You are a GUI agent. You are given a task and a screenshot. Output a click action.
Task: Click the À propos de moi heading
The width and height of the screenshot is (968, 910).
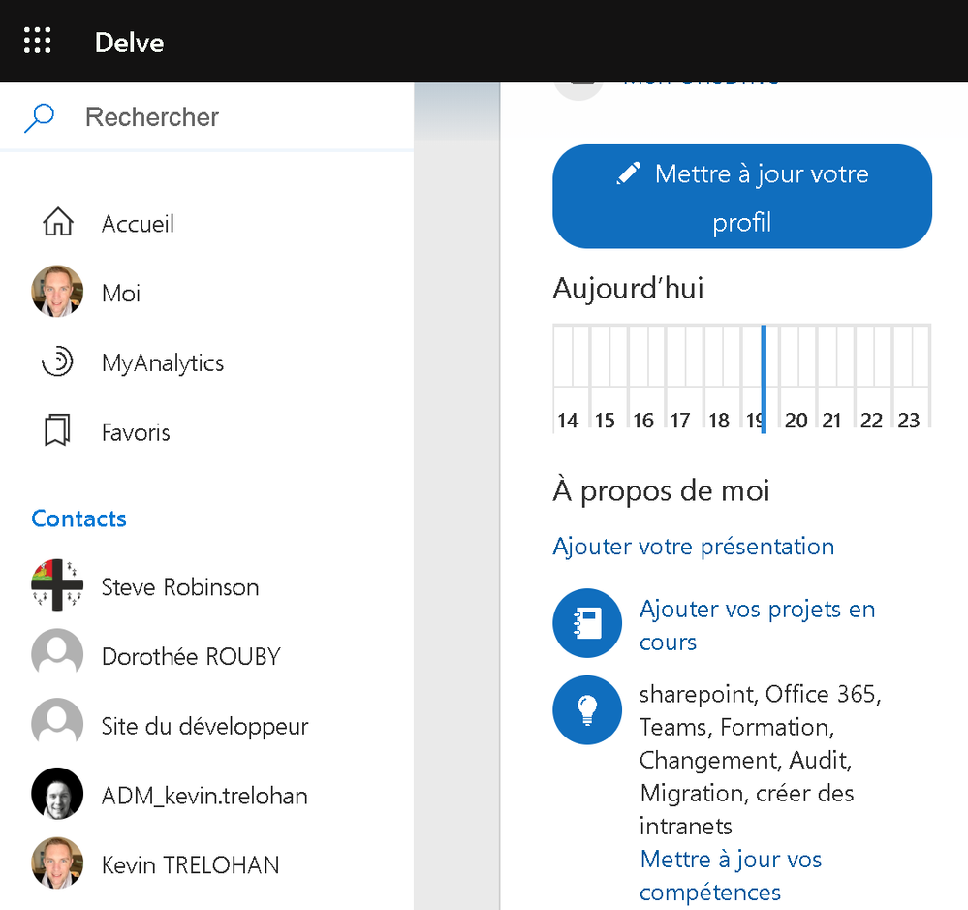661,490
